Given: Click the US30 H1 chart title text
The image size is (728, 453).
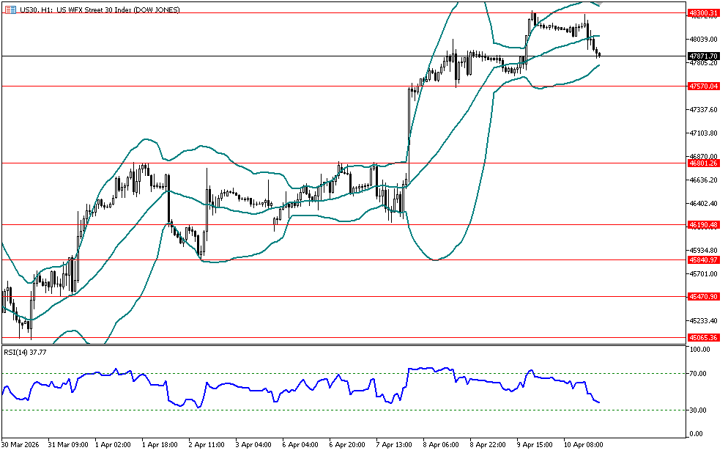Looking at the screenshot, I should pyautogui.click(x=100, y=10).
